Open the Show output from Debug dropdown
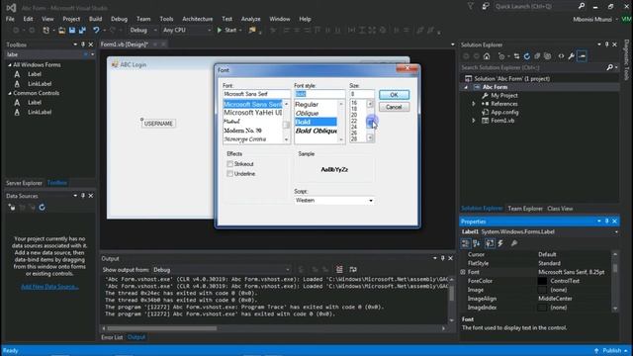This screenshot has height=356, width=633. point(222,270)
